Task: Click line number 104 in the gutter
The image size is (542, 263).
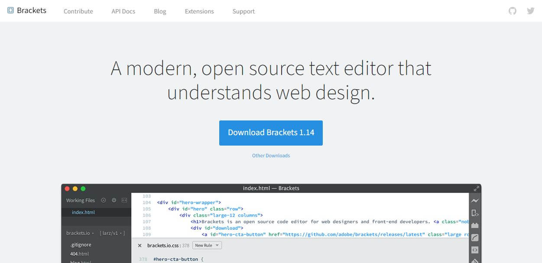Action: coord(146,202)
